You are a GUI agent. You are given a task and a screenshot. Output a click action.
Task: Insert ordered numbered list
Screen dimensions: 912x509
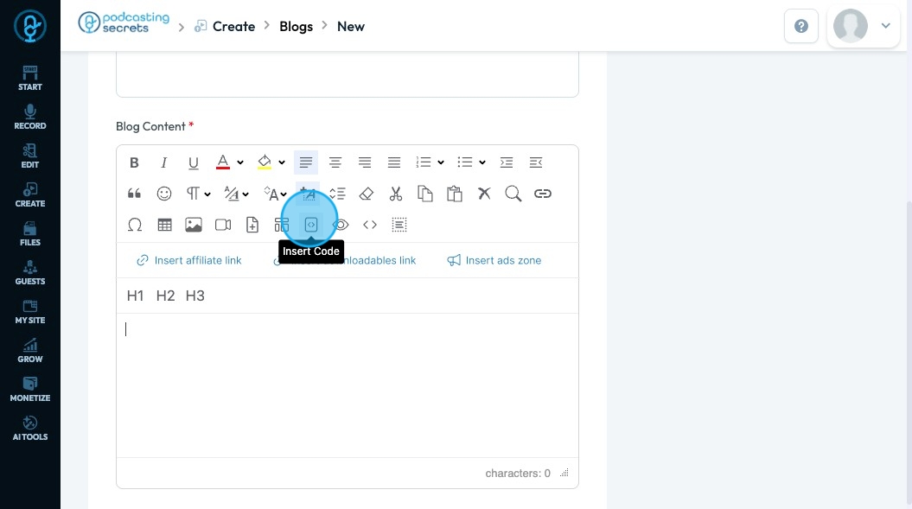[424, 162]
